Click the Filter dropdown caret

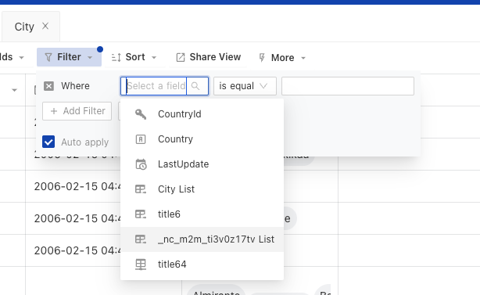(90, 58)
